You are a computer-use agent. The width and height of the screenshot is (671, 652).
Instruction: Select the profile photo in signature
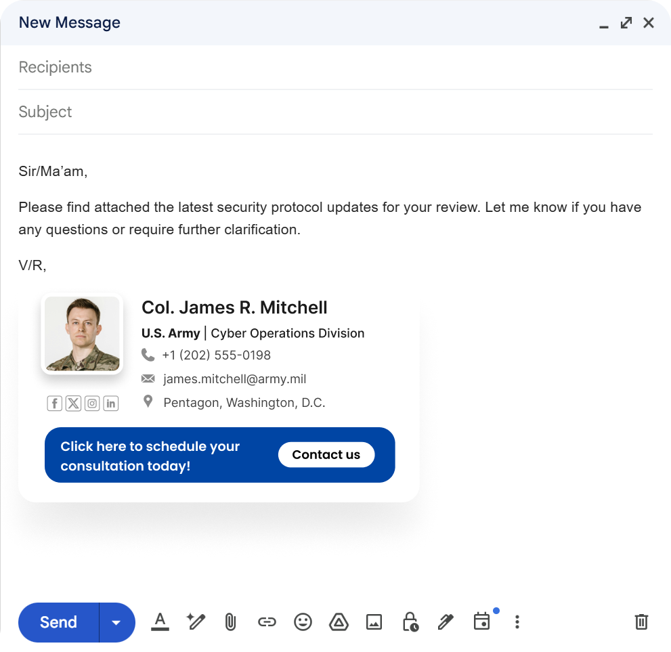pyautogui.click(x=82, y=334)
